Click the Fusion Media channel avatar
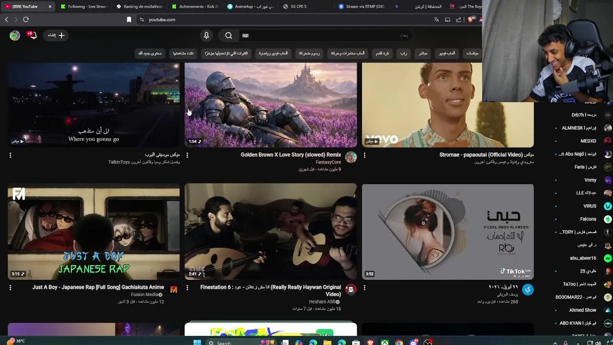The image size is (613, 345). coord(174,289)
